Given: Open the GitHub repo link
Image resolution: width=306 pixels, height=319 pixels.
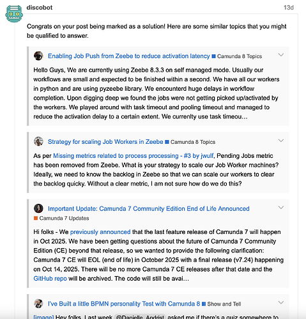Looking at the screenshot, I should coord(50,279).
